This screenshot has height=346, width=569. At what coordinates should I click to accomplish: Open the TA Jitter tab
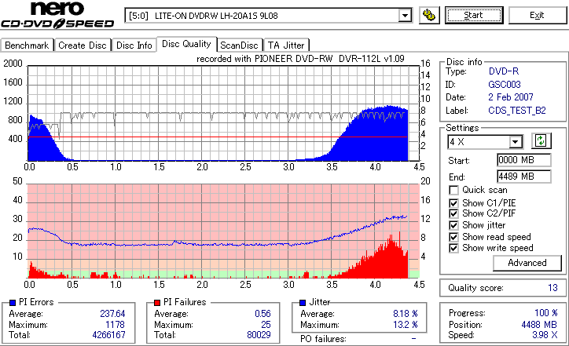point(286,46)
